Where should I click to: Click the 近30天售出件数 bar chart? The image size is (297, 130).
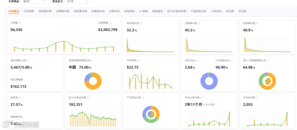click(93, 119)
